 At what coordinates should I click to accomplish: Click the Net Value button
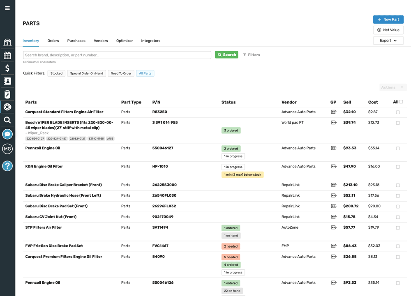coord(388,30)
